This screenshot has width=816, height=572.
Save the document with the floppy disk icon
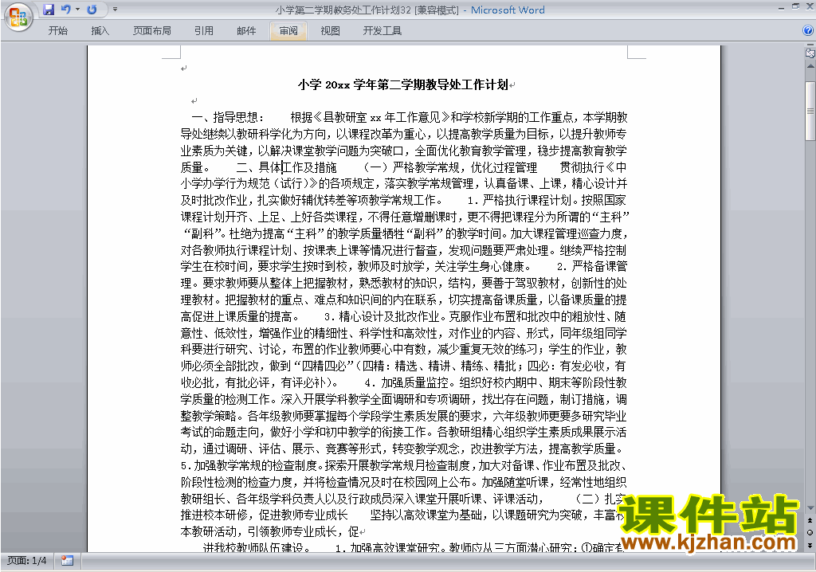point(49,10)
